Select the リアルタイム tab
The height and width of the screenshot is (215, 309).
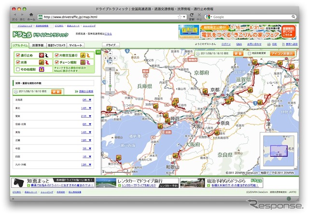pyautogui.click(x=20, y=45)
